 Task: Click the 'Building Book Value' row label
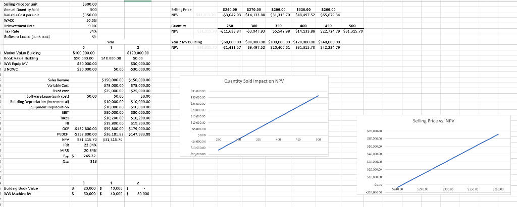[x=21, y=188]
